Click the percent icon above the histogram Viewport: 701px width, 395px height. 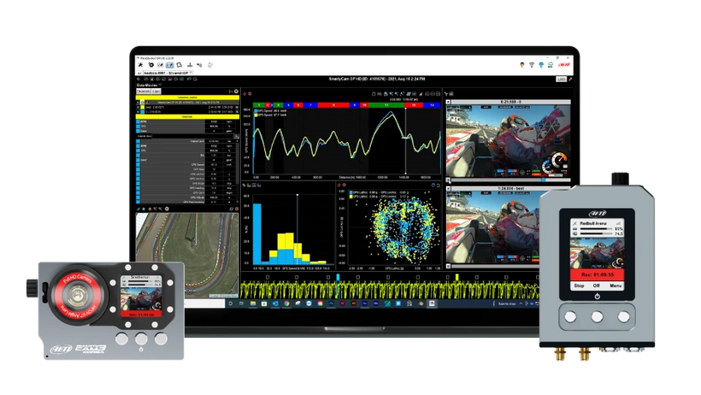[244, 186]
